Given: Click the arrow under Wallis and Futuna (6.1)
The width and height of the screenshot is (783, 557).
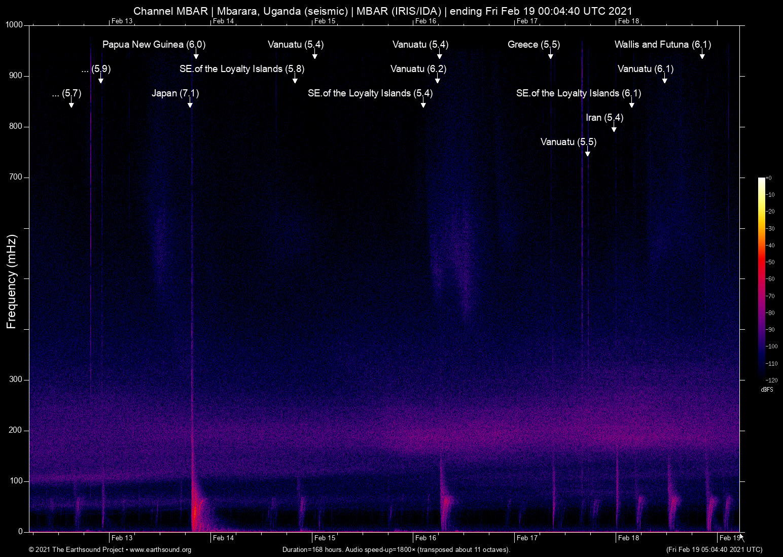Looking at the screenshot, I should [x=702, y=55].
